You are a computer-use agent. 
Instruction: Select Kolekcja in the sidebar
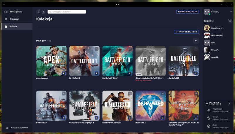point(17,26)
